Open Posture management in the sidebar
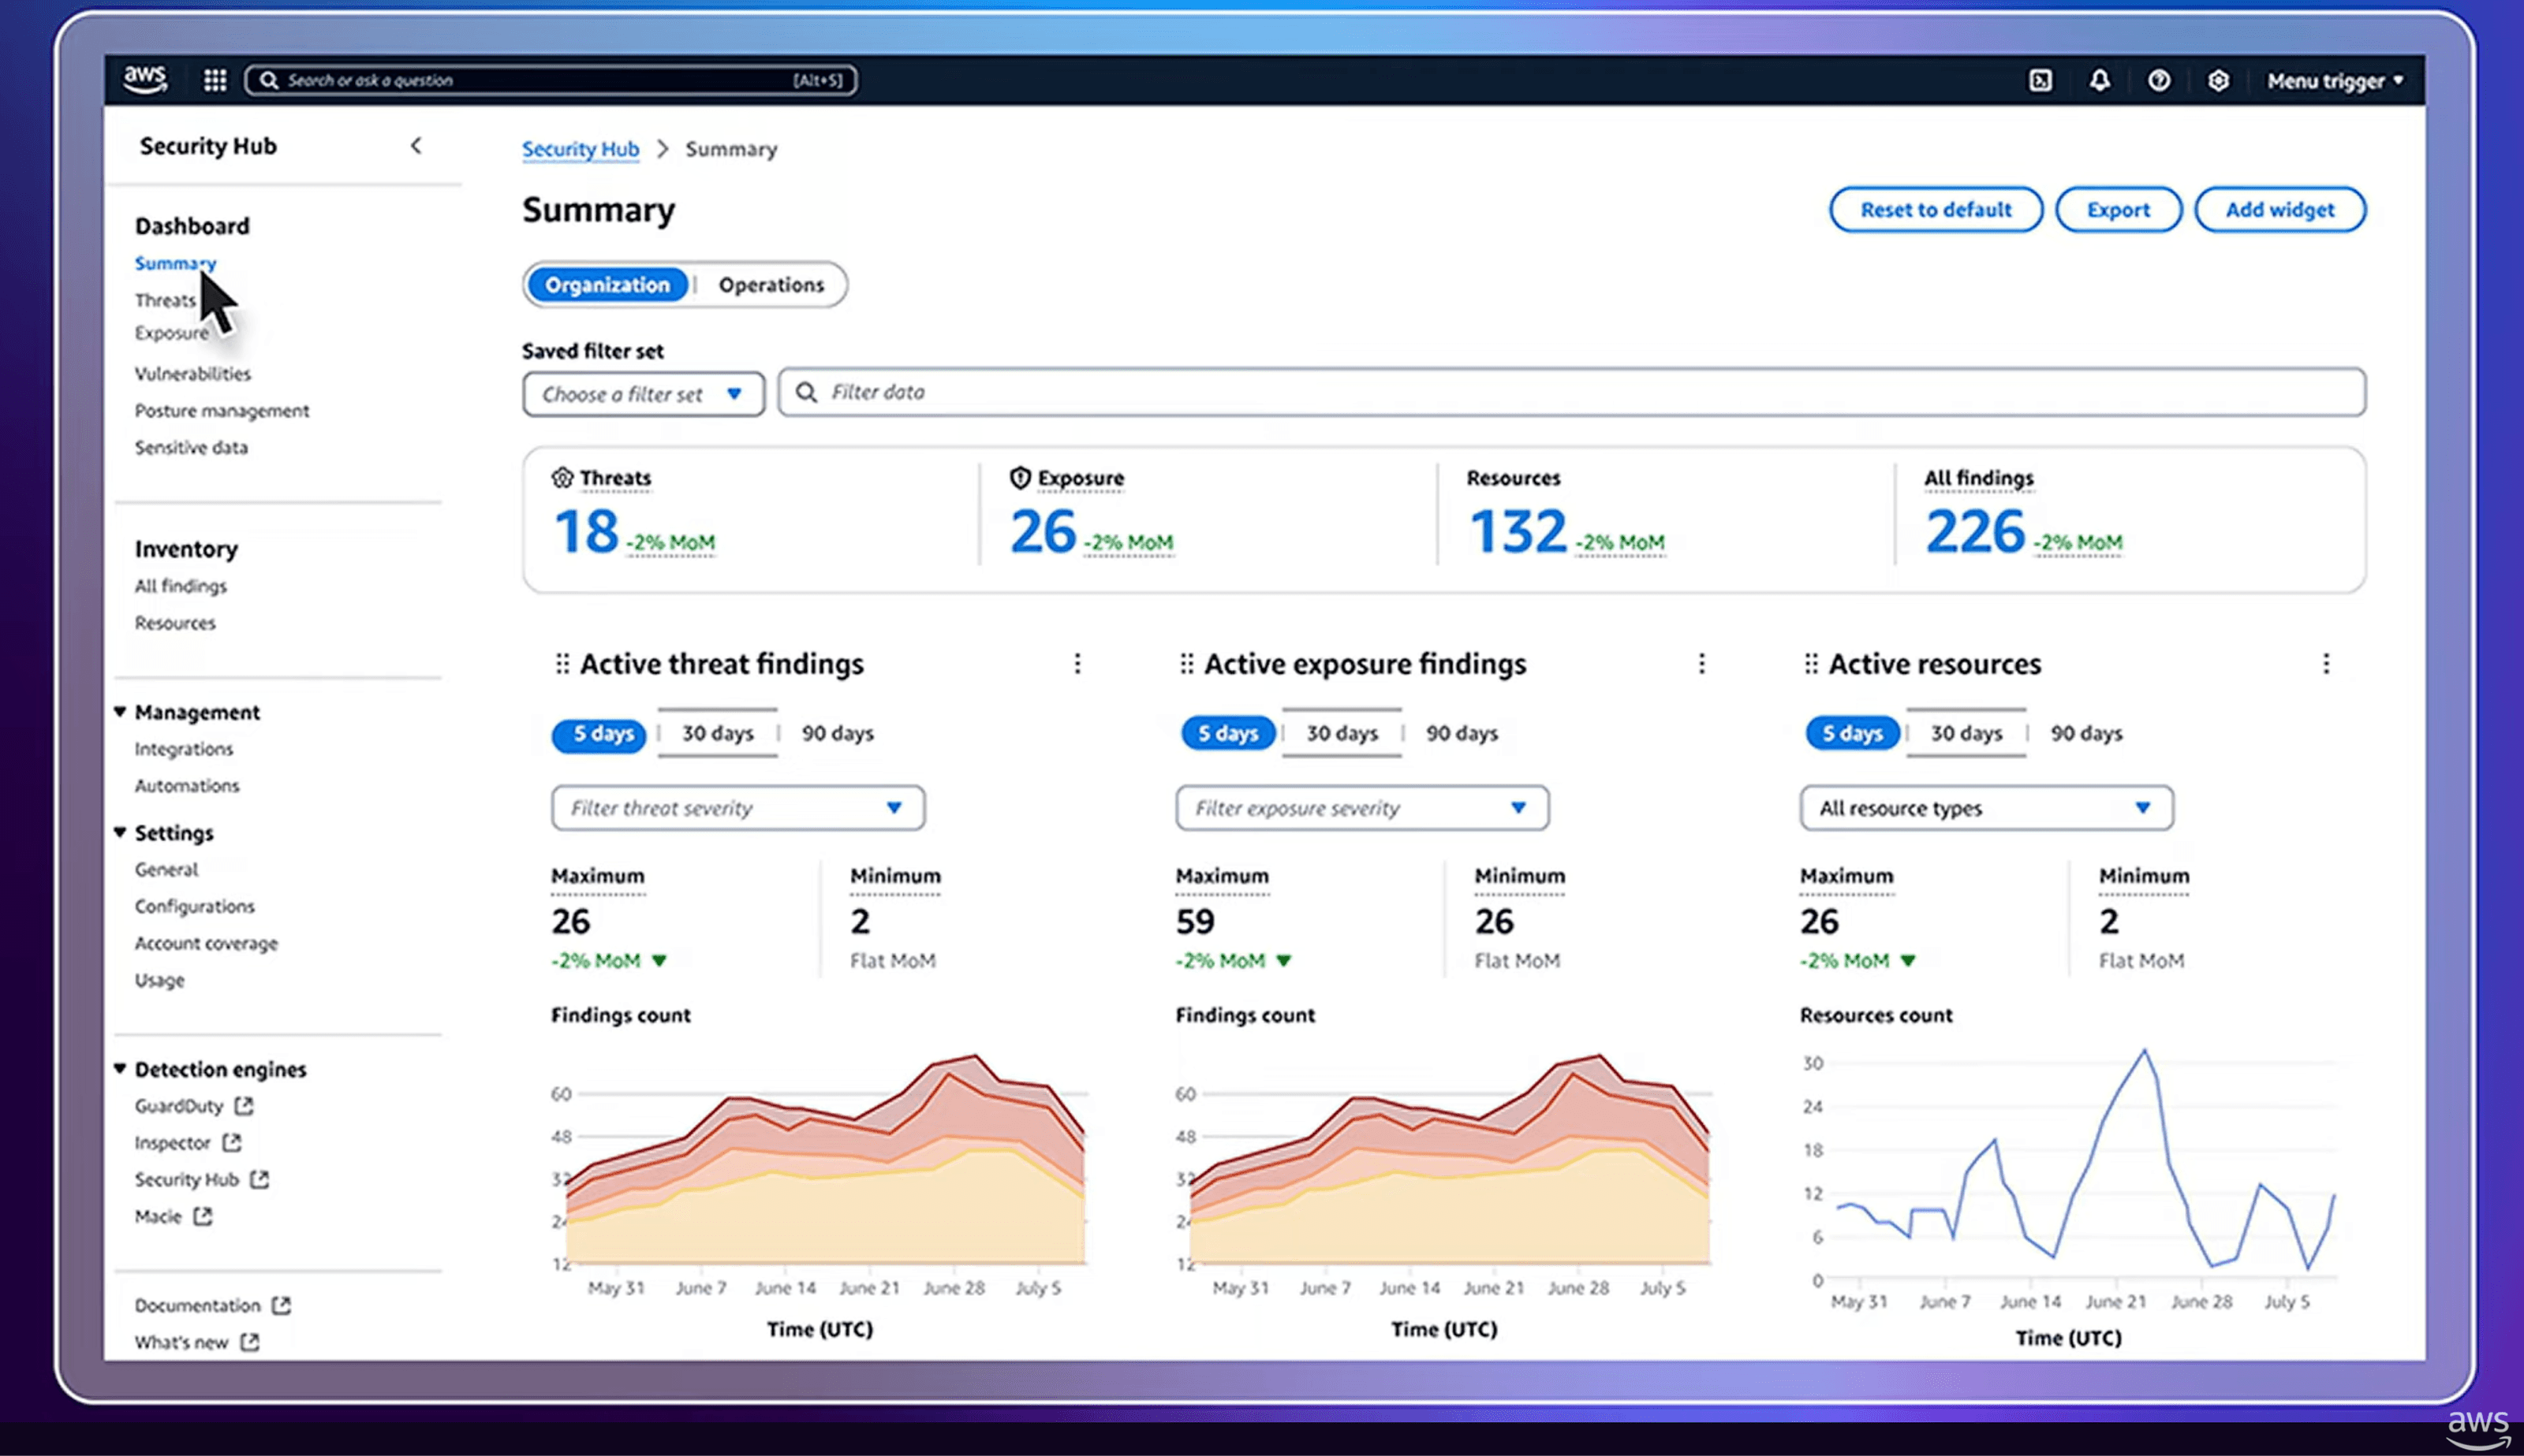This screenshot has height=1456, width=2524. [222, 410]
